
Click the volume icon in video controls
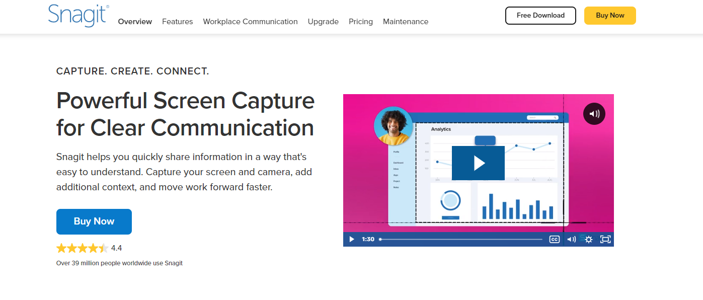(x=571, y=239)
